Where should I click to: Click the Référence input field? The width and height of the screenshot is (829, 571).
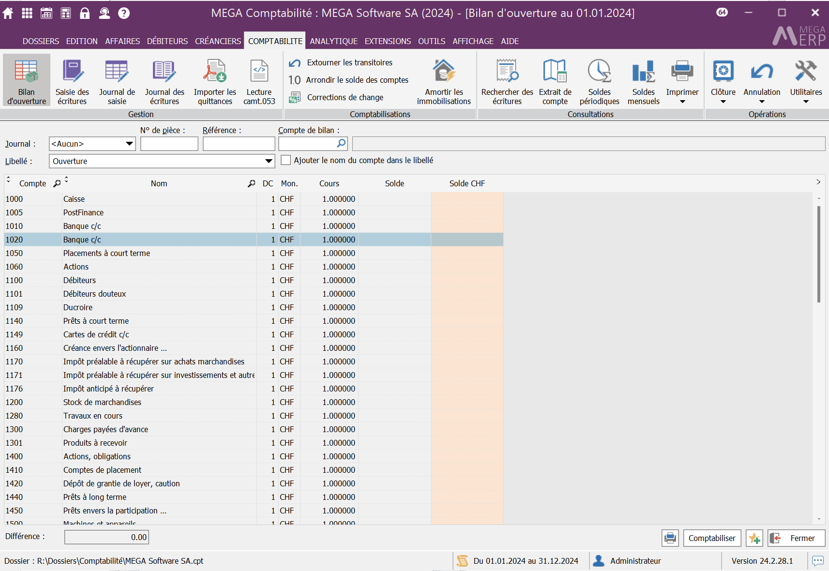(239, 144)
